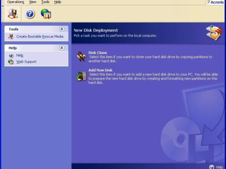Open the Help menu in menu bar
Image resolution: width=226 pixels, height=169 pixels.
tap(58, 2)
